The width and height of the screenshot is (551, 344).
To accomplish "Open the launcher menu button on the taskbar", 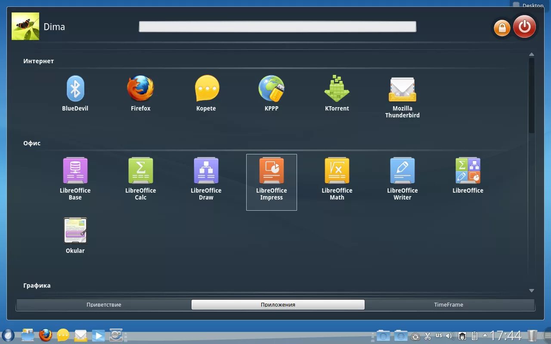I will coord(8,335).
